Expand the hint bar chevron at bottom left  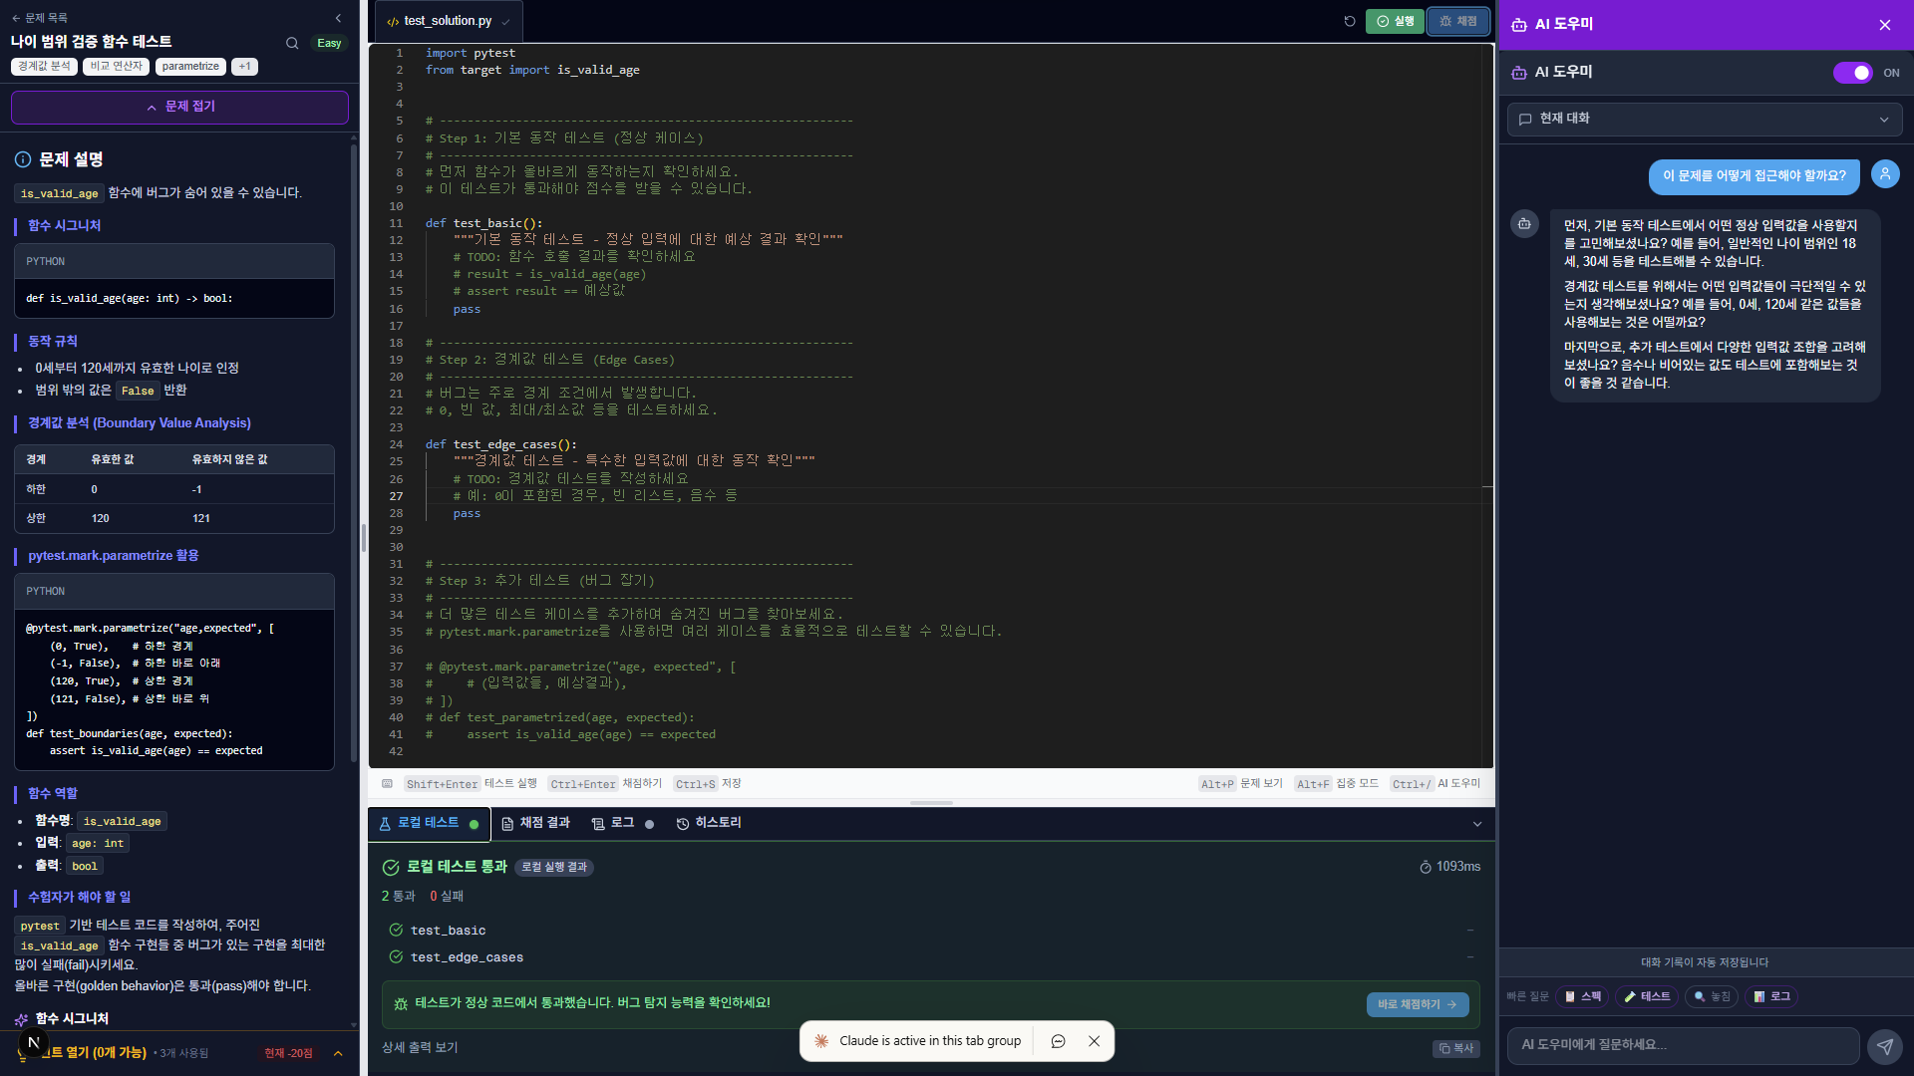[x=338, y=1053]
